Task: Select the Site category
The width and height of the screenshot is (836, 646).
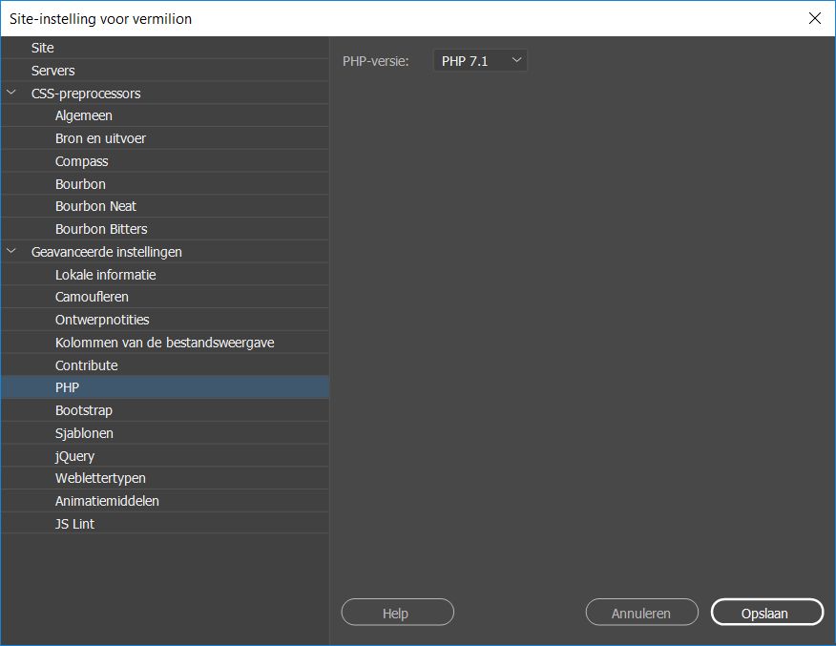Action: pos(165,48)
